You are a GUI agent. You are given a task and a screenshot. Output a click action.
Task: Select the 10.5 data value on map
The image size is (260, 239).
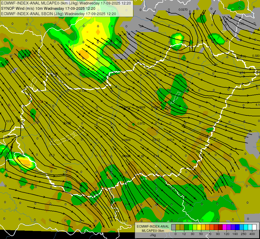(x=8, y=121)
